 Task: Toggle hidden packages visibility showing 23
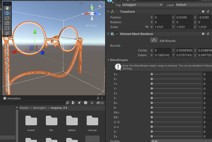click(100, 103)
